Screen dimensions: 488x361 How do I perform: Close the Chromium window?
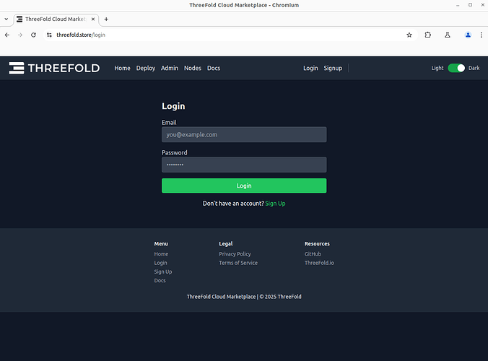[x=483, y=5]
